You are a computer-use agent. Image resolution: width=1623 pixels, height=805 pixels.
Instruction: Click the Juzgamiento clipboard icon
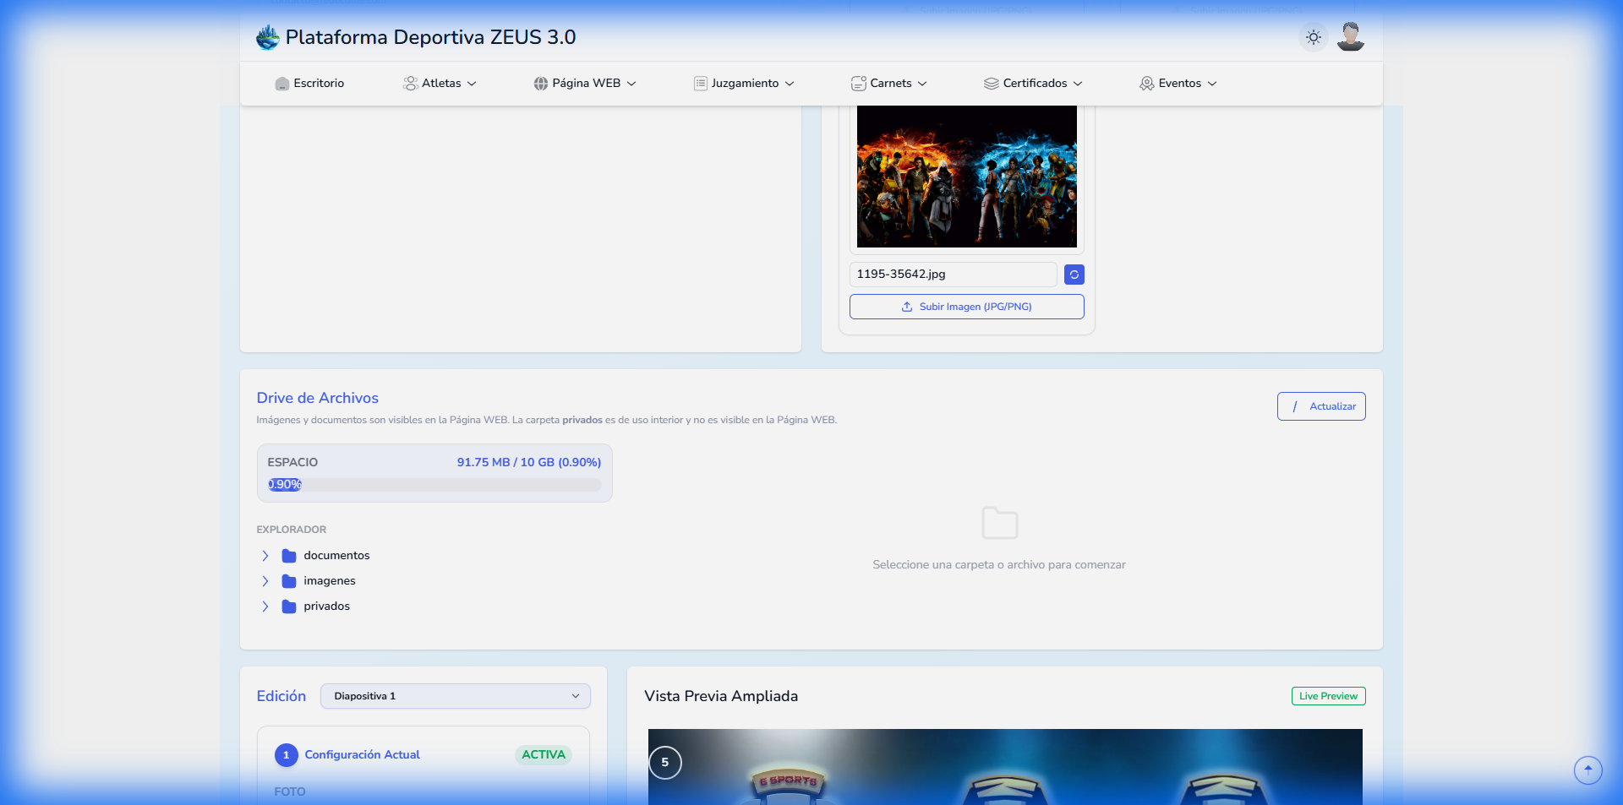coord(699,83)
